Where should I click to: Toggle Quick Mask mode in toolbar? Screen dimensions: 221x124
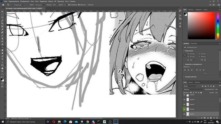tap(2, 83)
